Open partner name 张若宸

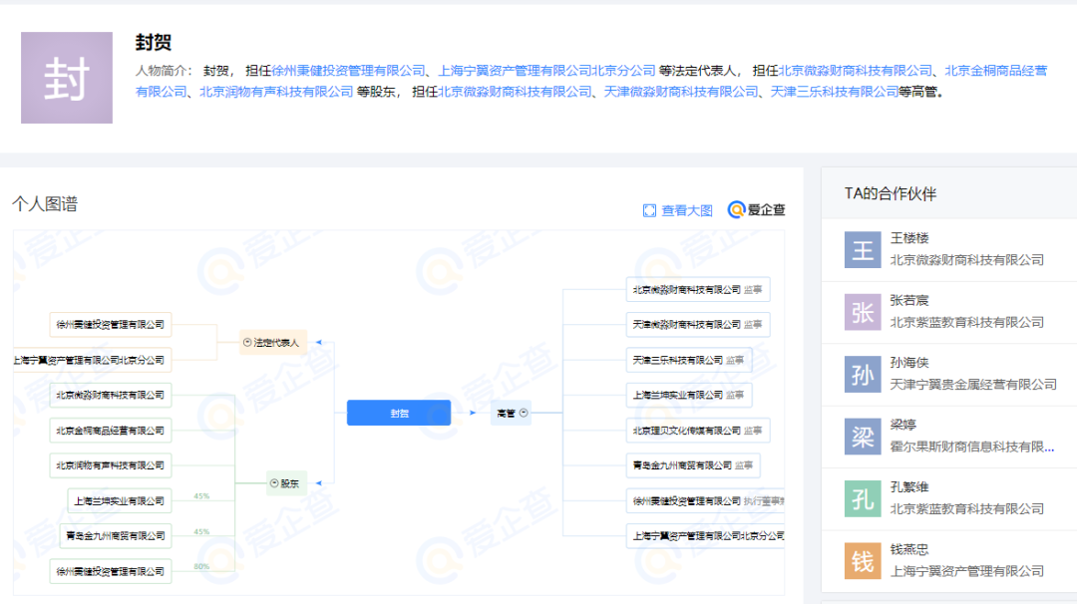[x=909, y=301]
